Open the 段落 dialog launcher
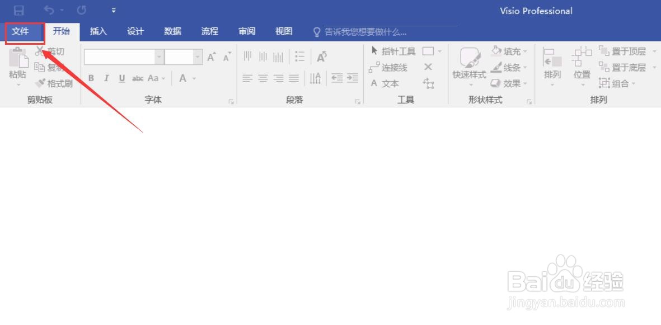This screenshot has height=325, width=661. pos(358,102)
